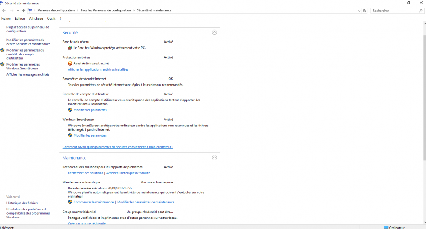
Task: Click the Avast Antivirus orange icon
Action: pyautogui.click(x=70, y=63)
